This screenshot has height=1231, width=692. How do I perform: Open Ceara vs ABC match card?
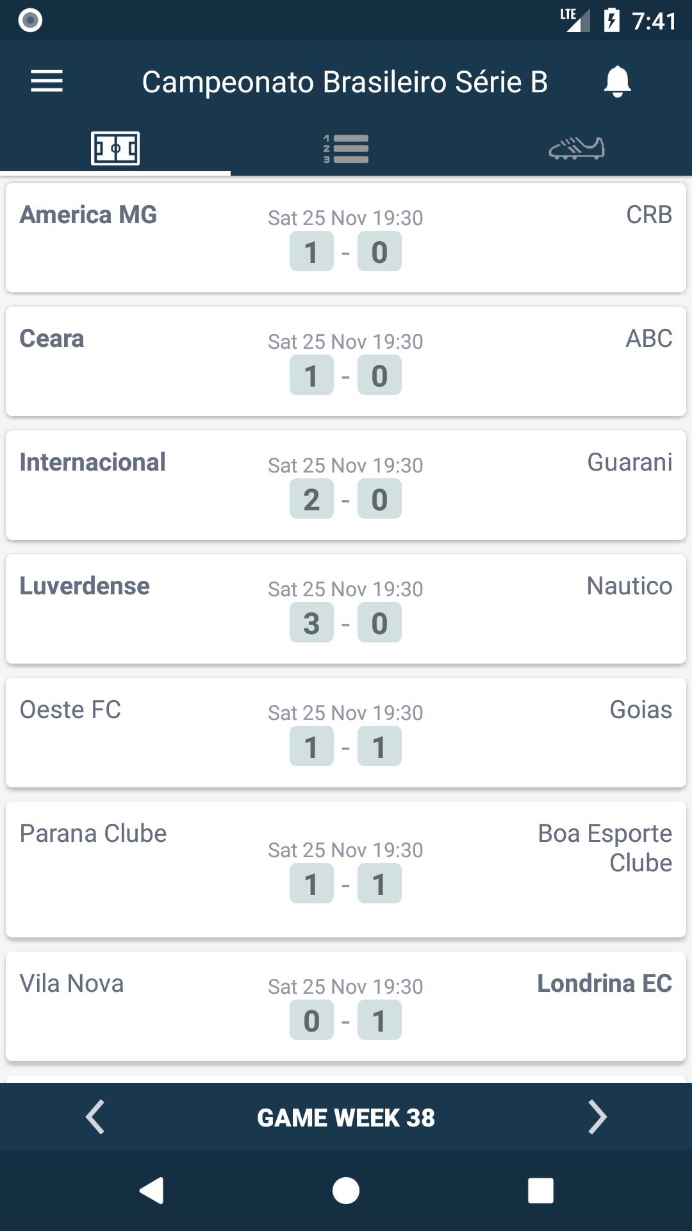[346, 362]
